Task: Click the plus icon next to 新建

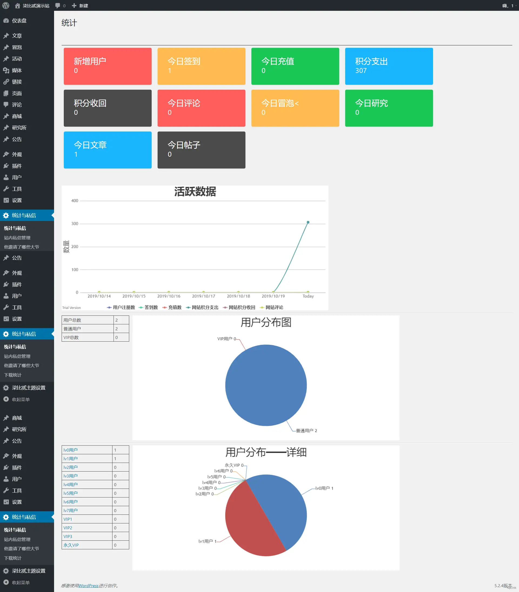Action: [74, 5]
